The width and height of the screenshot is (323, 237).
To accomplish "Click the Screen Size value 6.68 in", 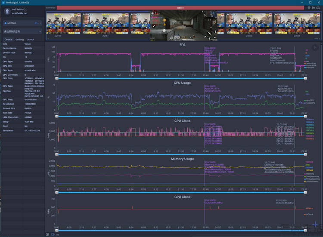I will (x=28, y=108).
